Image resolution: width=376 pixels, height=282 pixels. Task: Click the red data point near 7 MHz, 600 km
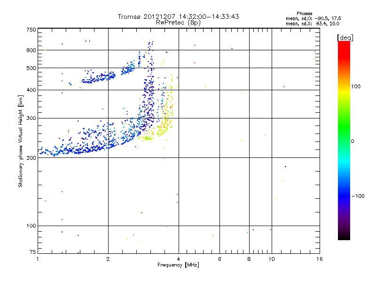click(232, 49)
